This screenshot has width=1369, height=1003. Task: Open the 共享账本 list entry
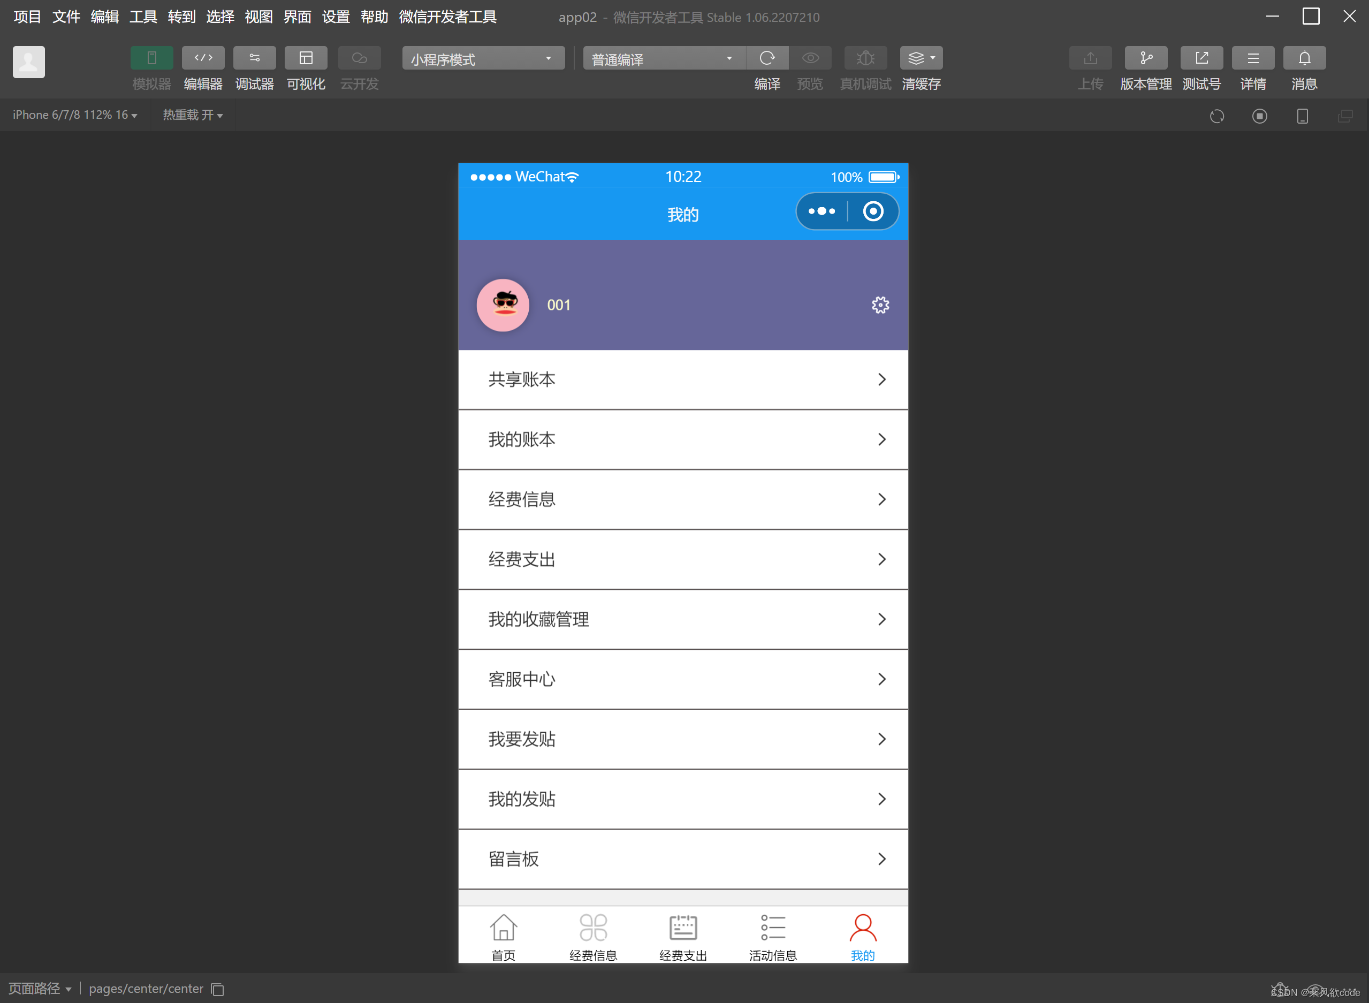[x=683, y=379]
